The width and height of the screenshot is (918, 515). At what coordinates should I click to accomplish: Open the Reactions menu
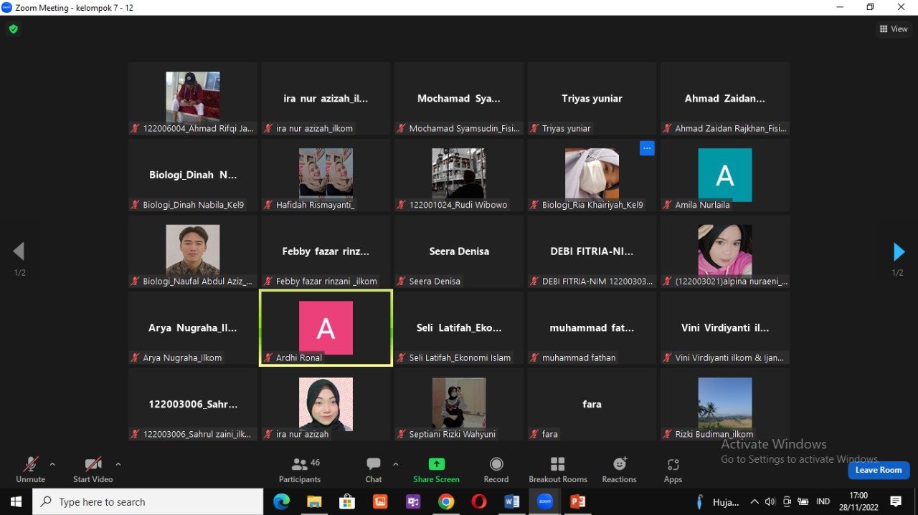pyautogui.click(x=619, y=470)
